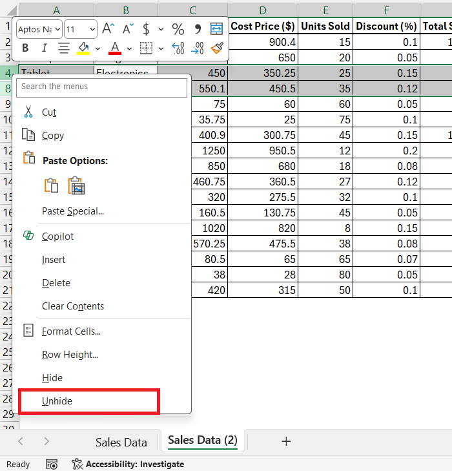This screenshot has height=471, width=452.
Task: Click the Paste as Picture icon
Action: tap(77, 185)
